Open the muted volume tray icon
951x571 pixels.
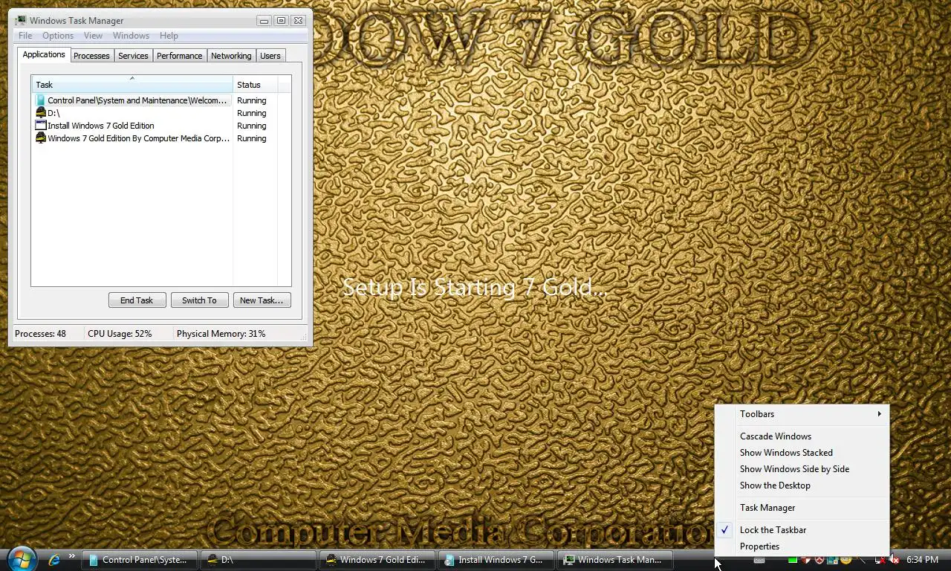(894, 560)
